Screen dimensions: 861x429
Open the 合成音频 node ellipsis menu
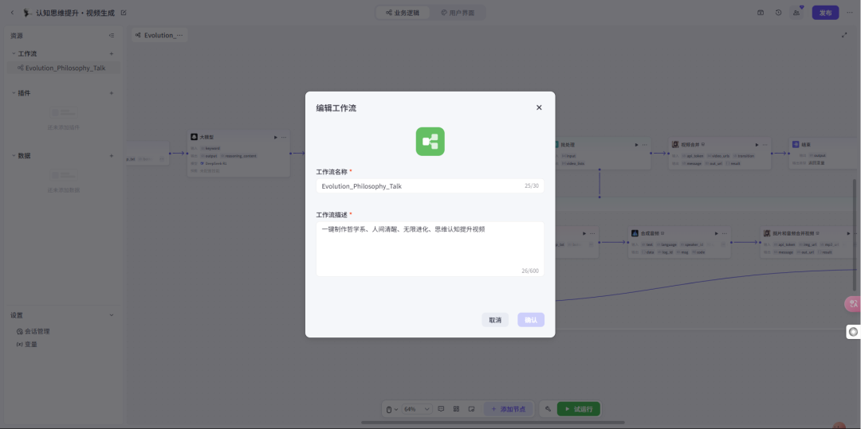[725, 233]
